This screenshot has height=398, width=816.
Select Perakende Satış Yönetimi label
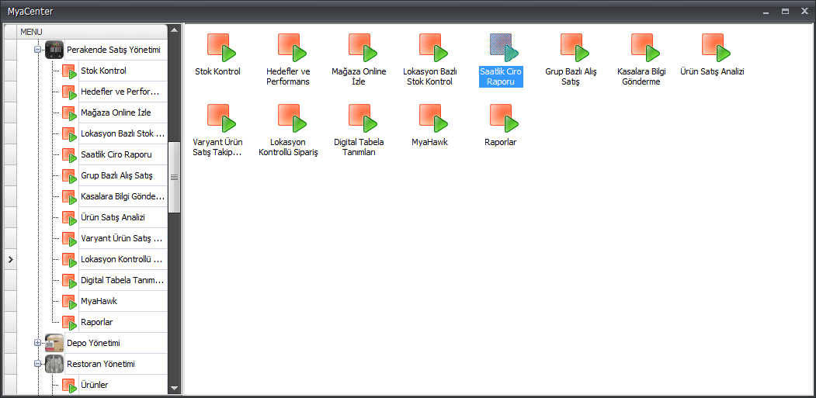[113, 50]
